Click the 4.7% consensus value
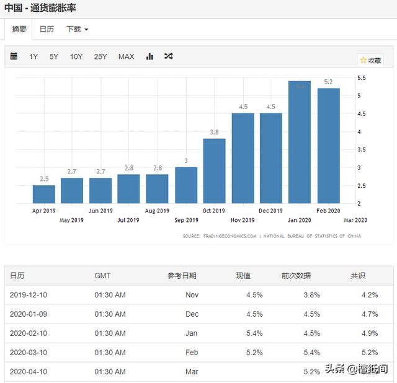The width and height of the screenshot is (397, 383). (370, 314)
